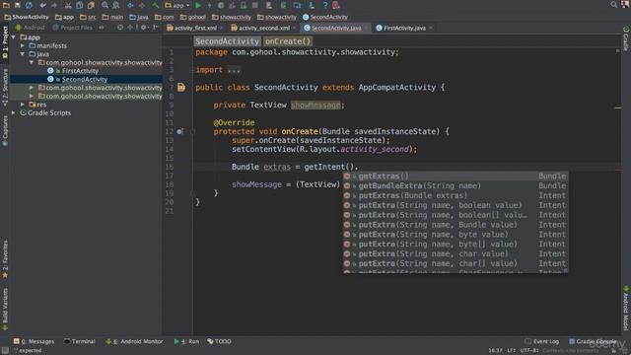The width and height of the screenshot is (631, 355).
Task: Collapse the java folder node
Action: point(23,54)
